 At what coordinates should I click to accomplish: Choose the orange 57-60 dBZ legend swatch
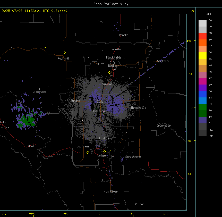(202, 43)
